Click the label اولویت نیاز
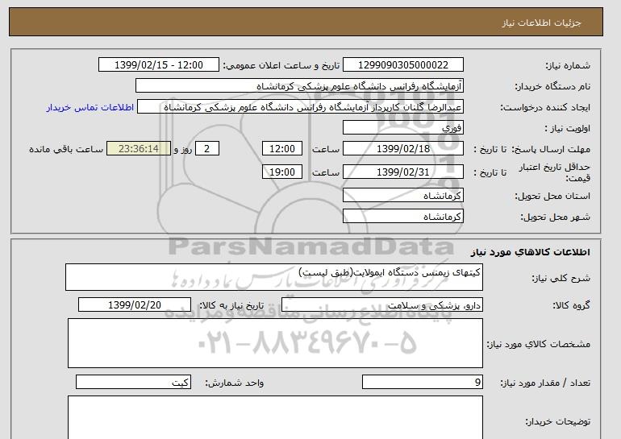 click(x=567, y=128)
